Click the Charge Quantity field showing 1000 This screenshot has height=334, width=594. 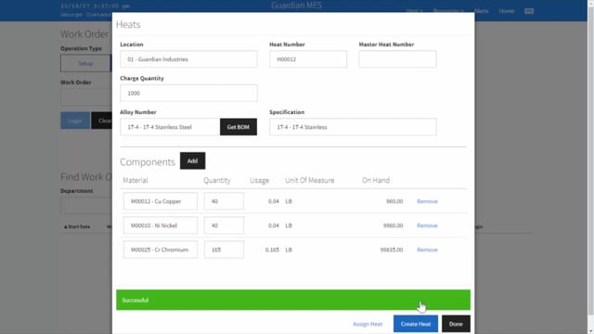pos(188,93)
